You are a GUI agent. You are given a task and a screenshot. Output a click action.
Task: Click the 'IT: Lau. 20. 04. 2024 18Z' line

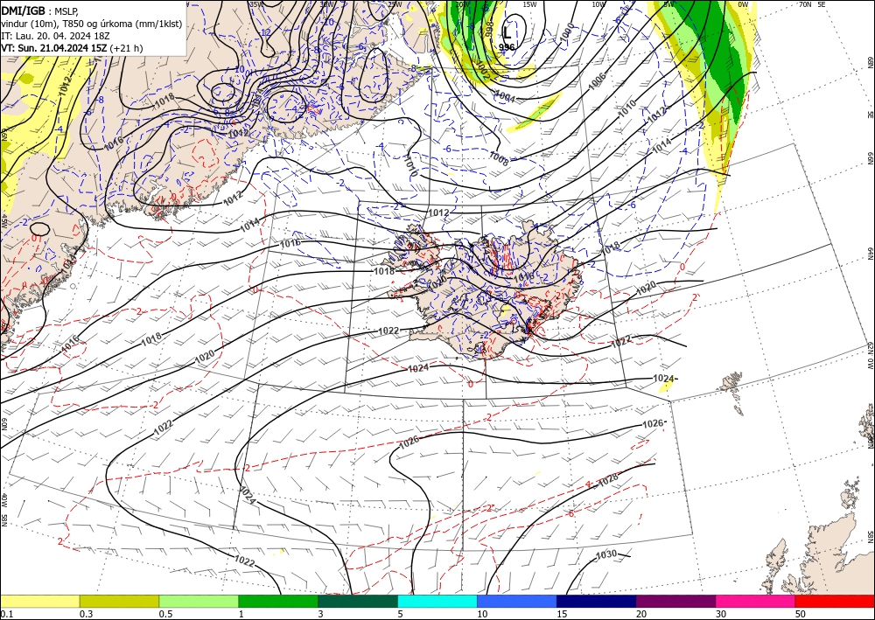56,36
